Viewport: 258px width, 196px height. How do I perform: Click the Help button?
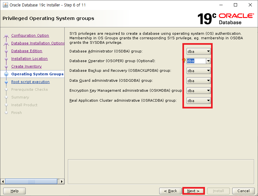point(14,191)
